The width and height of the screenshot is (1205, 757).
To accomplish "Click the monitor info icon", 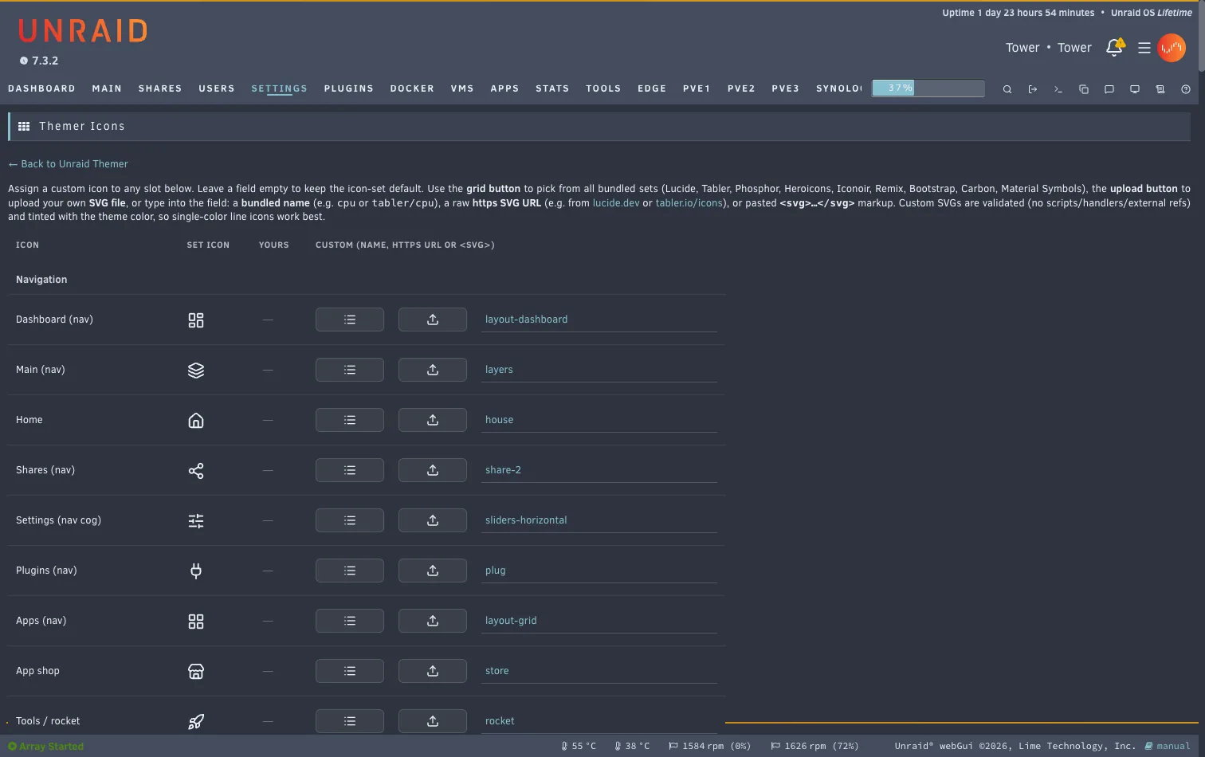I will [1135, 89].
